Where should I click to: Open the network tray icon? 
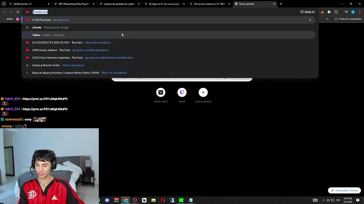(333, 200)
